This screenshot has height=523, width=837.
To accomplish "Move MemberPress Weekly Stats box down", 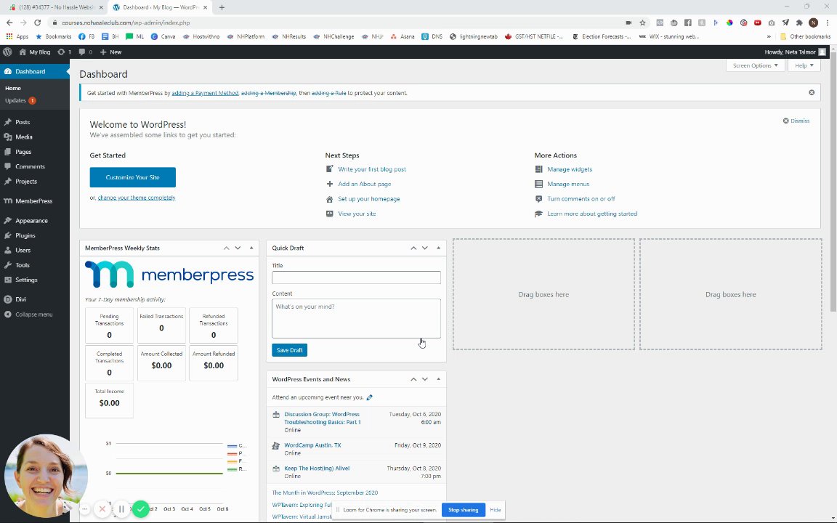I will [x=238, y=248].
